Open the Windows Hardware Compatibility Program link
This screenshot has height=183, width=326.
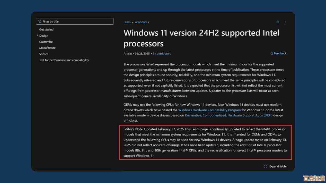coord(209,110)
